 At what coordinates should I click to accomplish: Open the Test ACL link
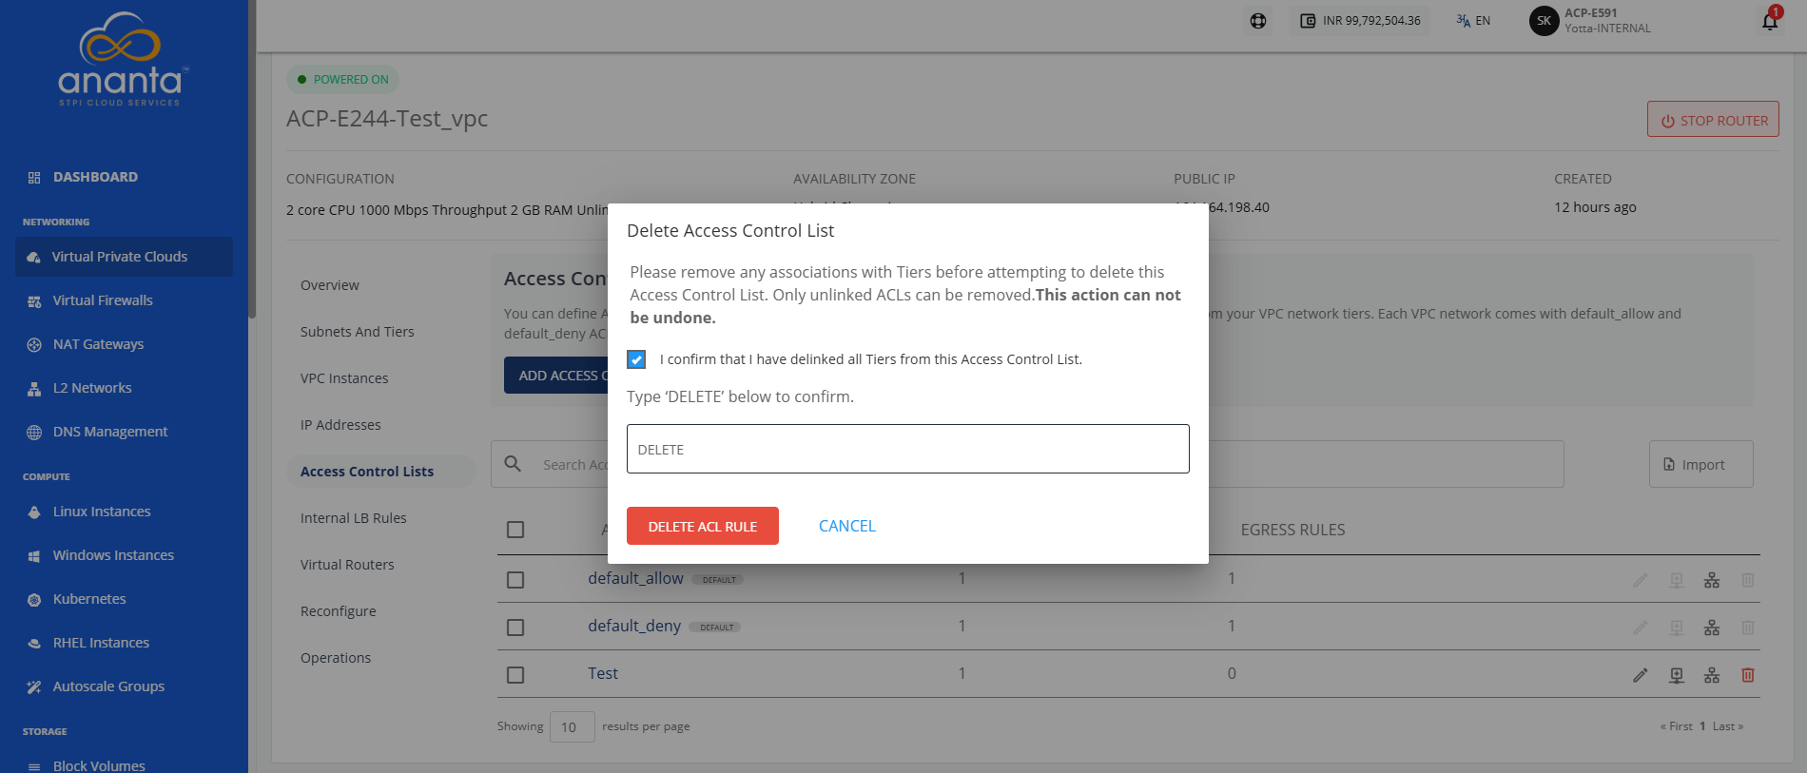click(x=603, y=673)
